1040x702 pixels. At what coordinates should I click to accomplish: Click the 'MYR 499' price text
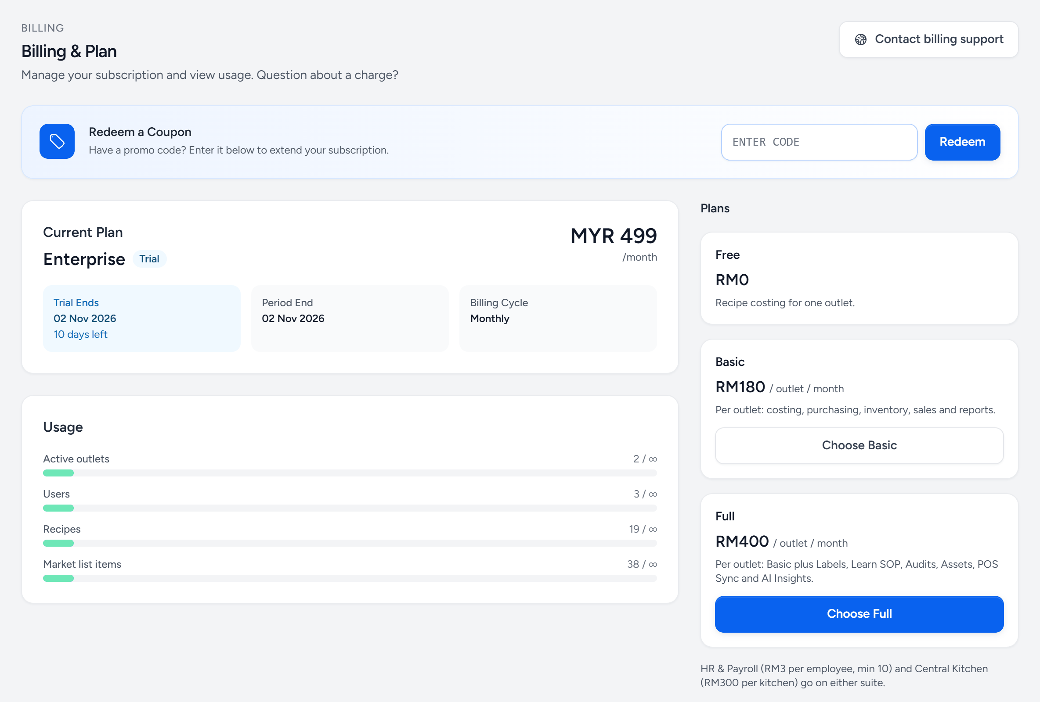pyautogui.click(x=614, y=236)
